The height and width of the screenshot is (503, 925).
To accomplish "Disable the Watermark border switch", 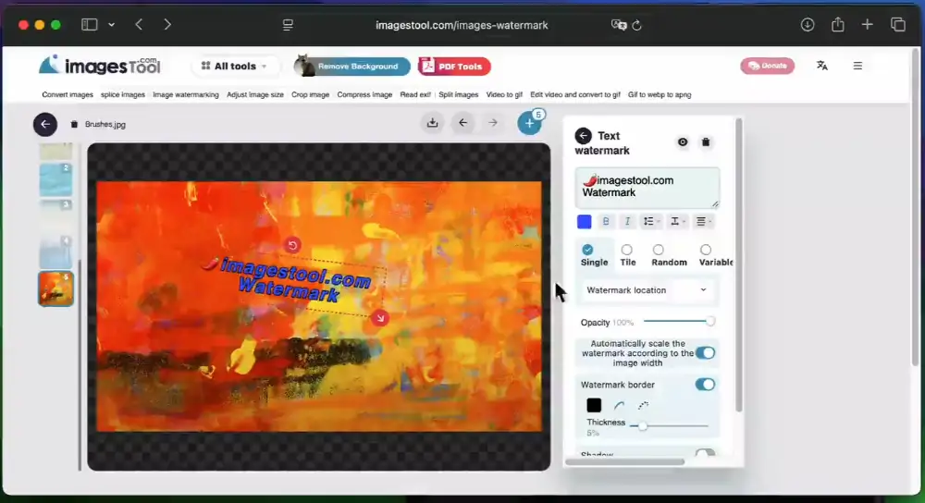I will tap(705, 385).
